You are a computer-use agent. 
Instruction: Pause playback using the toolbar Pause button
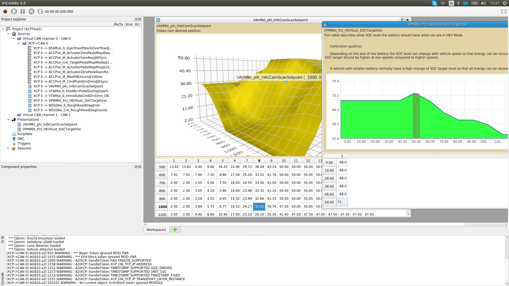coord(23,11)
